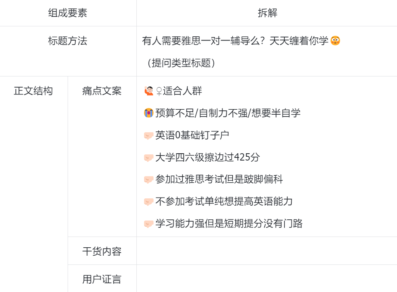Click the fist emoji before 参加过雅思考试
Image resolution: width=397 pixels, height=292 pixels.
click(x=149, y=180)
